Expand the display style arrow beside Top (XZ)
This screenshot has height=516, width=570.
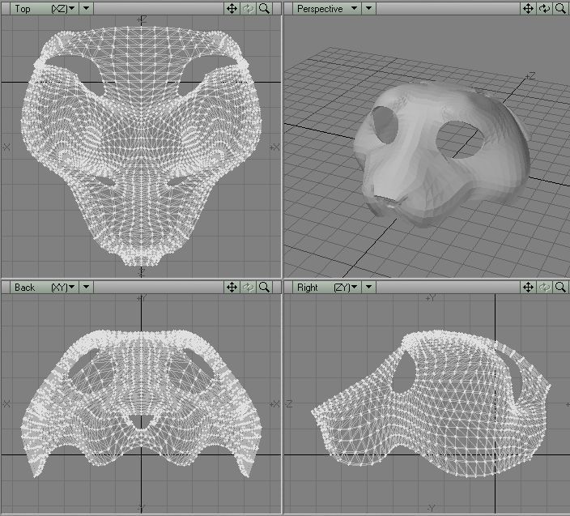click(87, 9)
